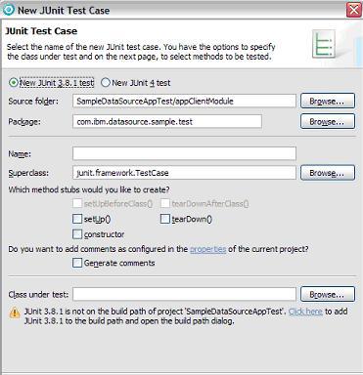Viewport: 363px width, 375px height.
Task: Browse for the Superclass
Action: pos(328,173)
